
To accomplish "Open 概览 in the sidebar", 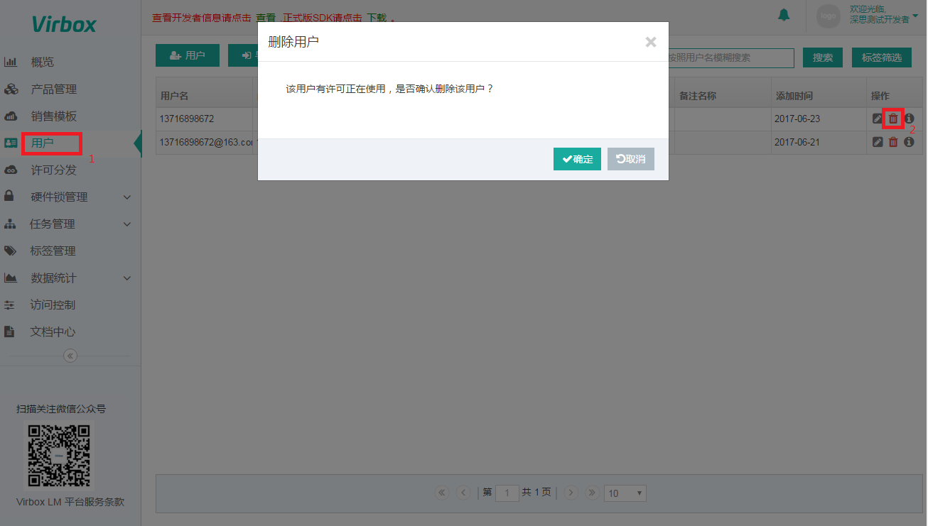I will click(x=43, y=62).
